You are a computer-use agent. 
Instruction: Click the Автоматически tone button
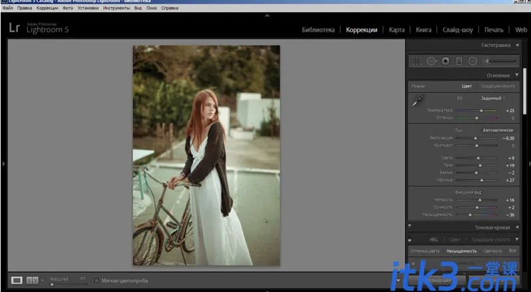[x=498, y=130]
